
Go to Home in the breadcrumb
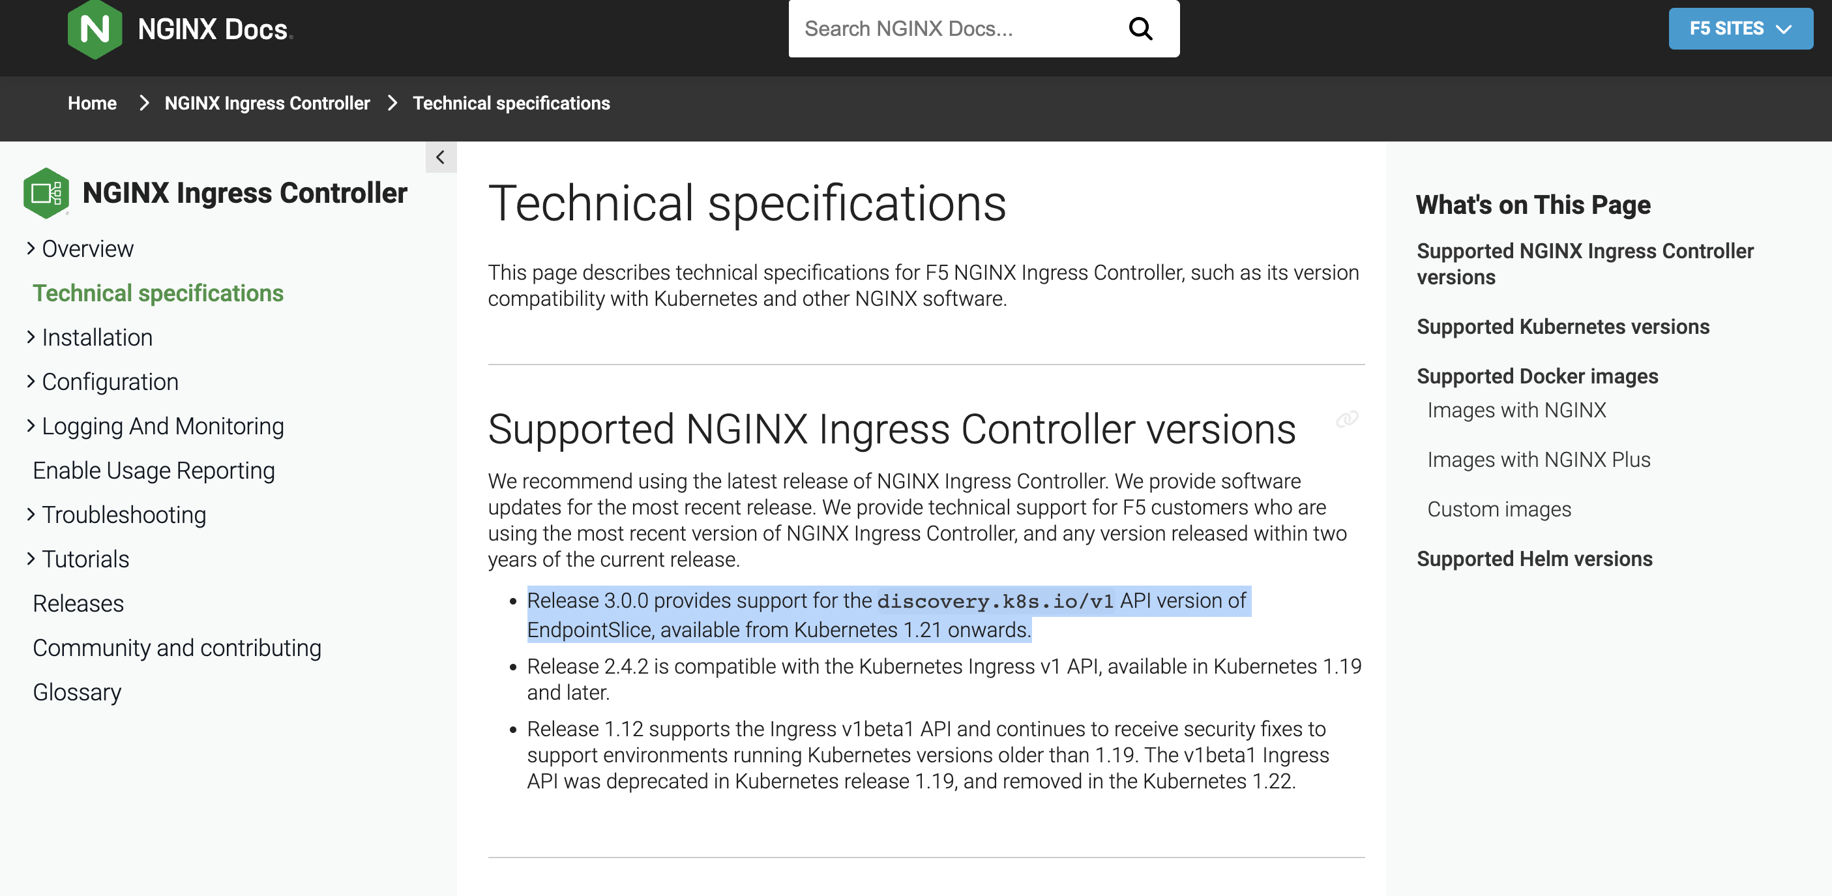click(x=93, y=103)
